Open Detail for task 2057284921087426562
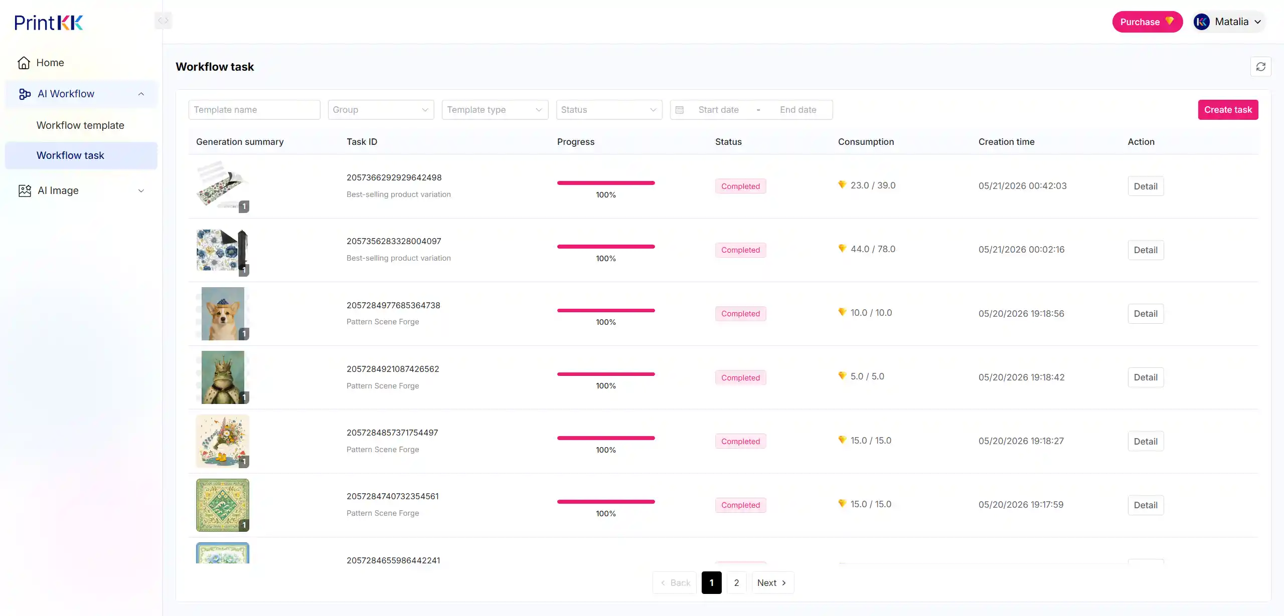 tap(1146, 377)
